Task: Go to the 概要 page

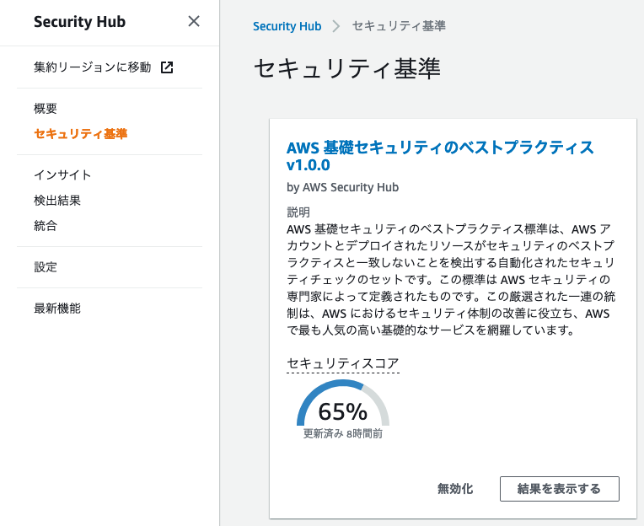Action: [x=46, y=109]
